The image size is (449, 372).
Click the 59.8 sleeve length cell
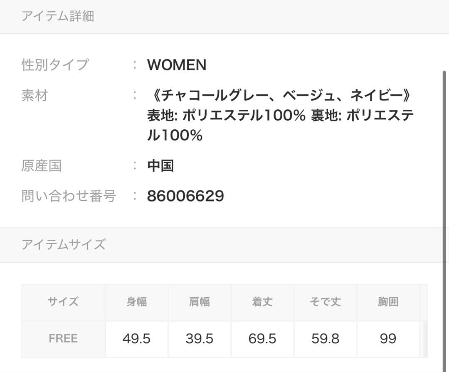(x=325, y=339)
